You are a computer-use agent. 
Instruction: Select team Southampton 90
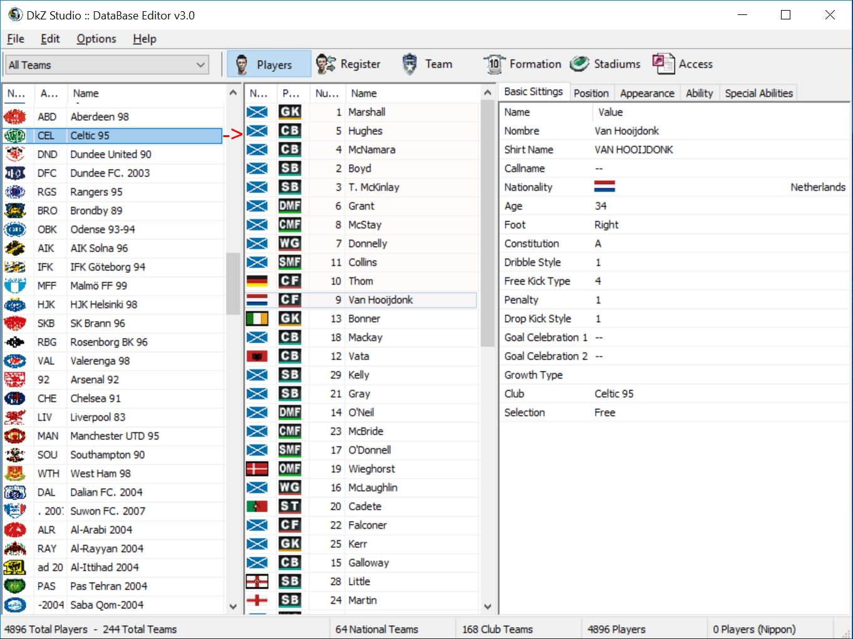point(113,454)
